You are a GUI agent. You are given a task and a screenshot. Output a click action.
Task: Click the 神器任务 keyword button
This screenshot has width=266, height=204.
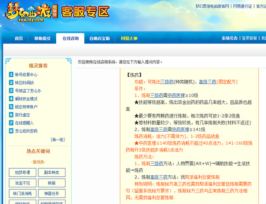[x=52, y=193]
